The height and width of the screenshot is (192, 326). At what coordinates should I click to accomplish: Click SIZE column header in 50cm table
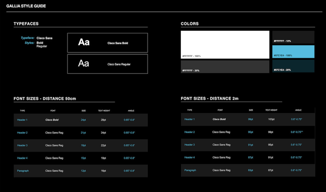(84, 111)
